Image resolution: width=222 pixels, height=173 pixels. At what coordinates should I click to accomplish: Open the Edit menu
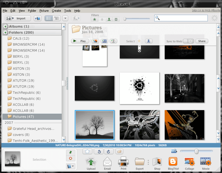click(13, 11)
